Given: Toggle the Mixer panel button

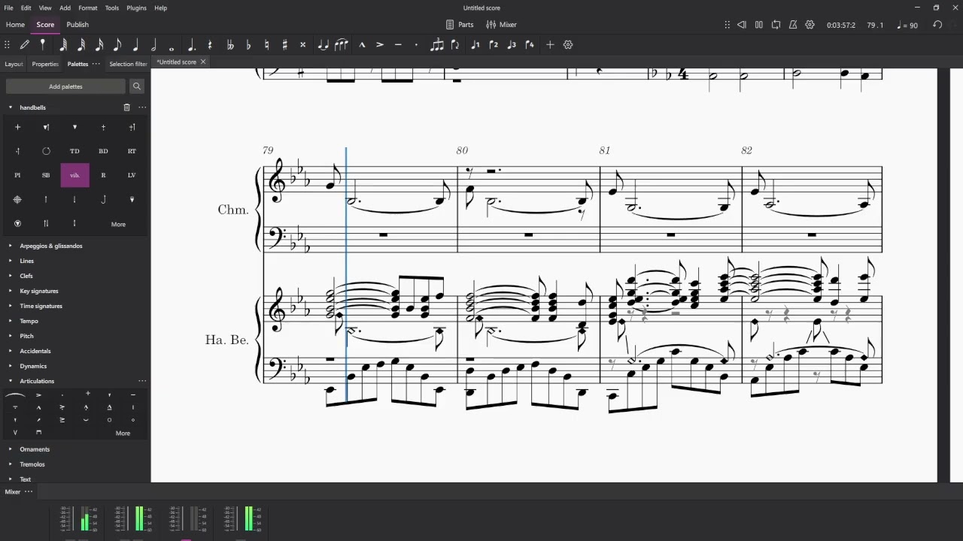Looking at the screenshot, I should tap(501, 25).
